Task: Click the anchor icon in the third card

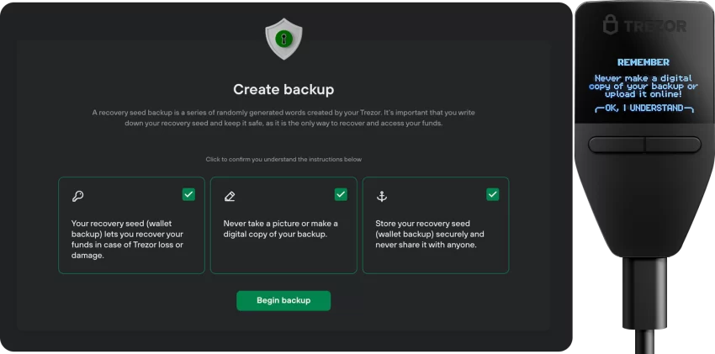Action: pyautogui.click(x=381, y=196)
